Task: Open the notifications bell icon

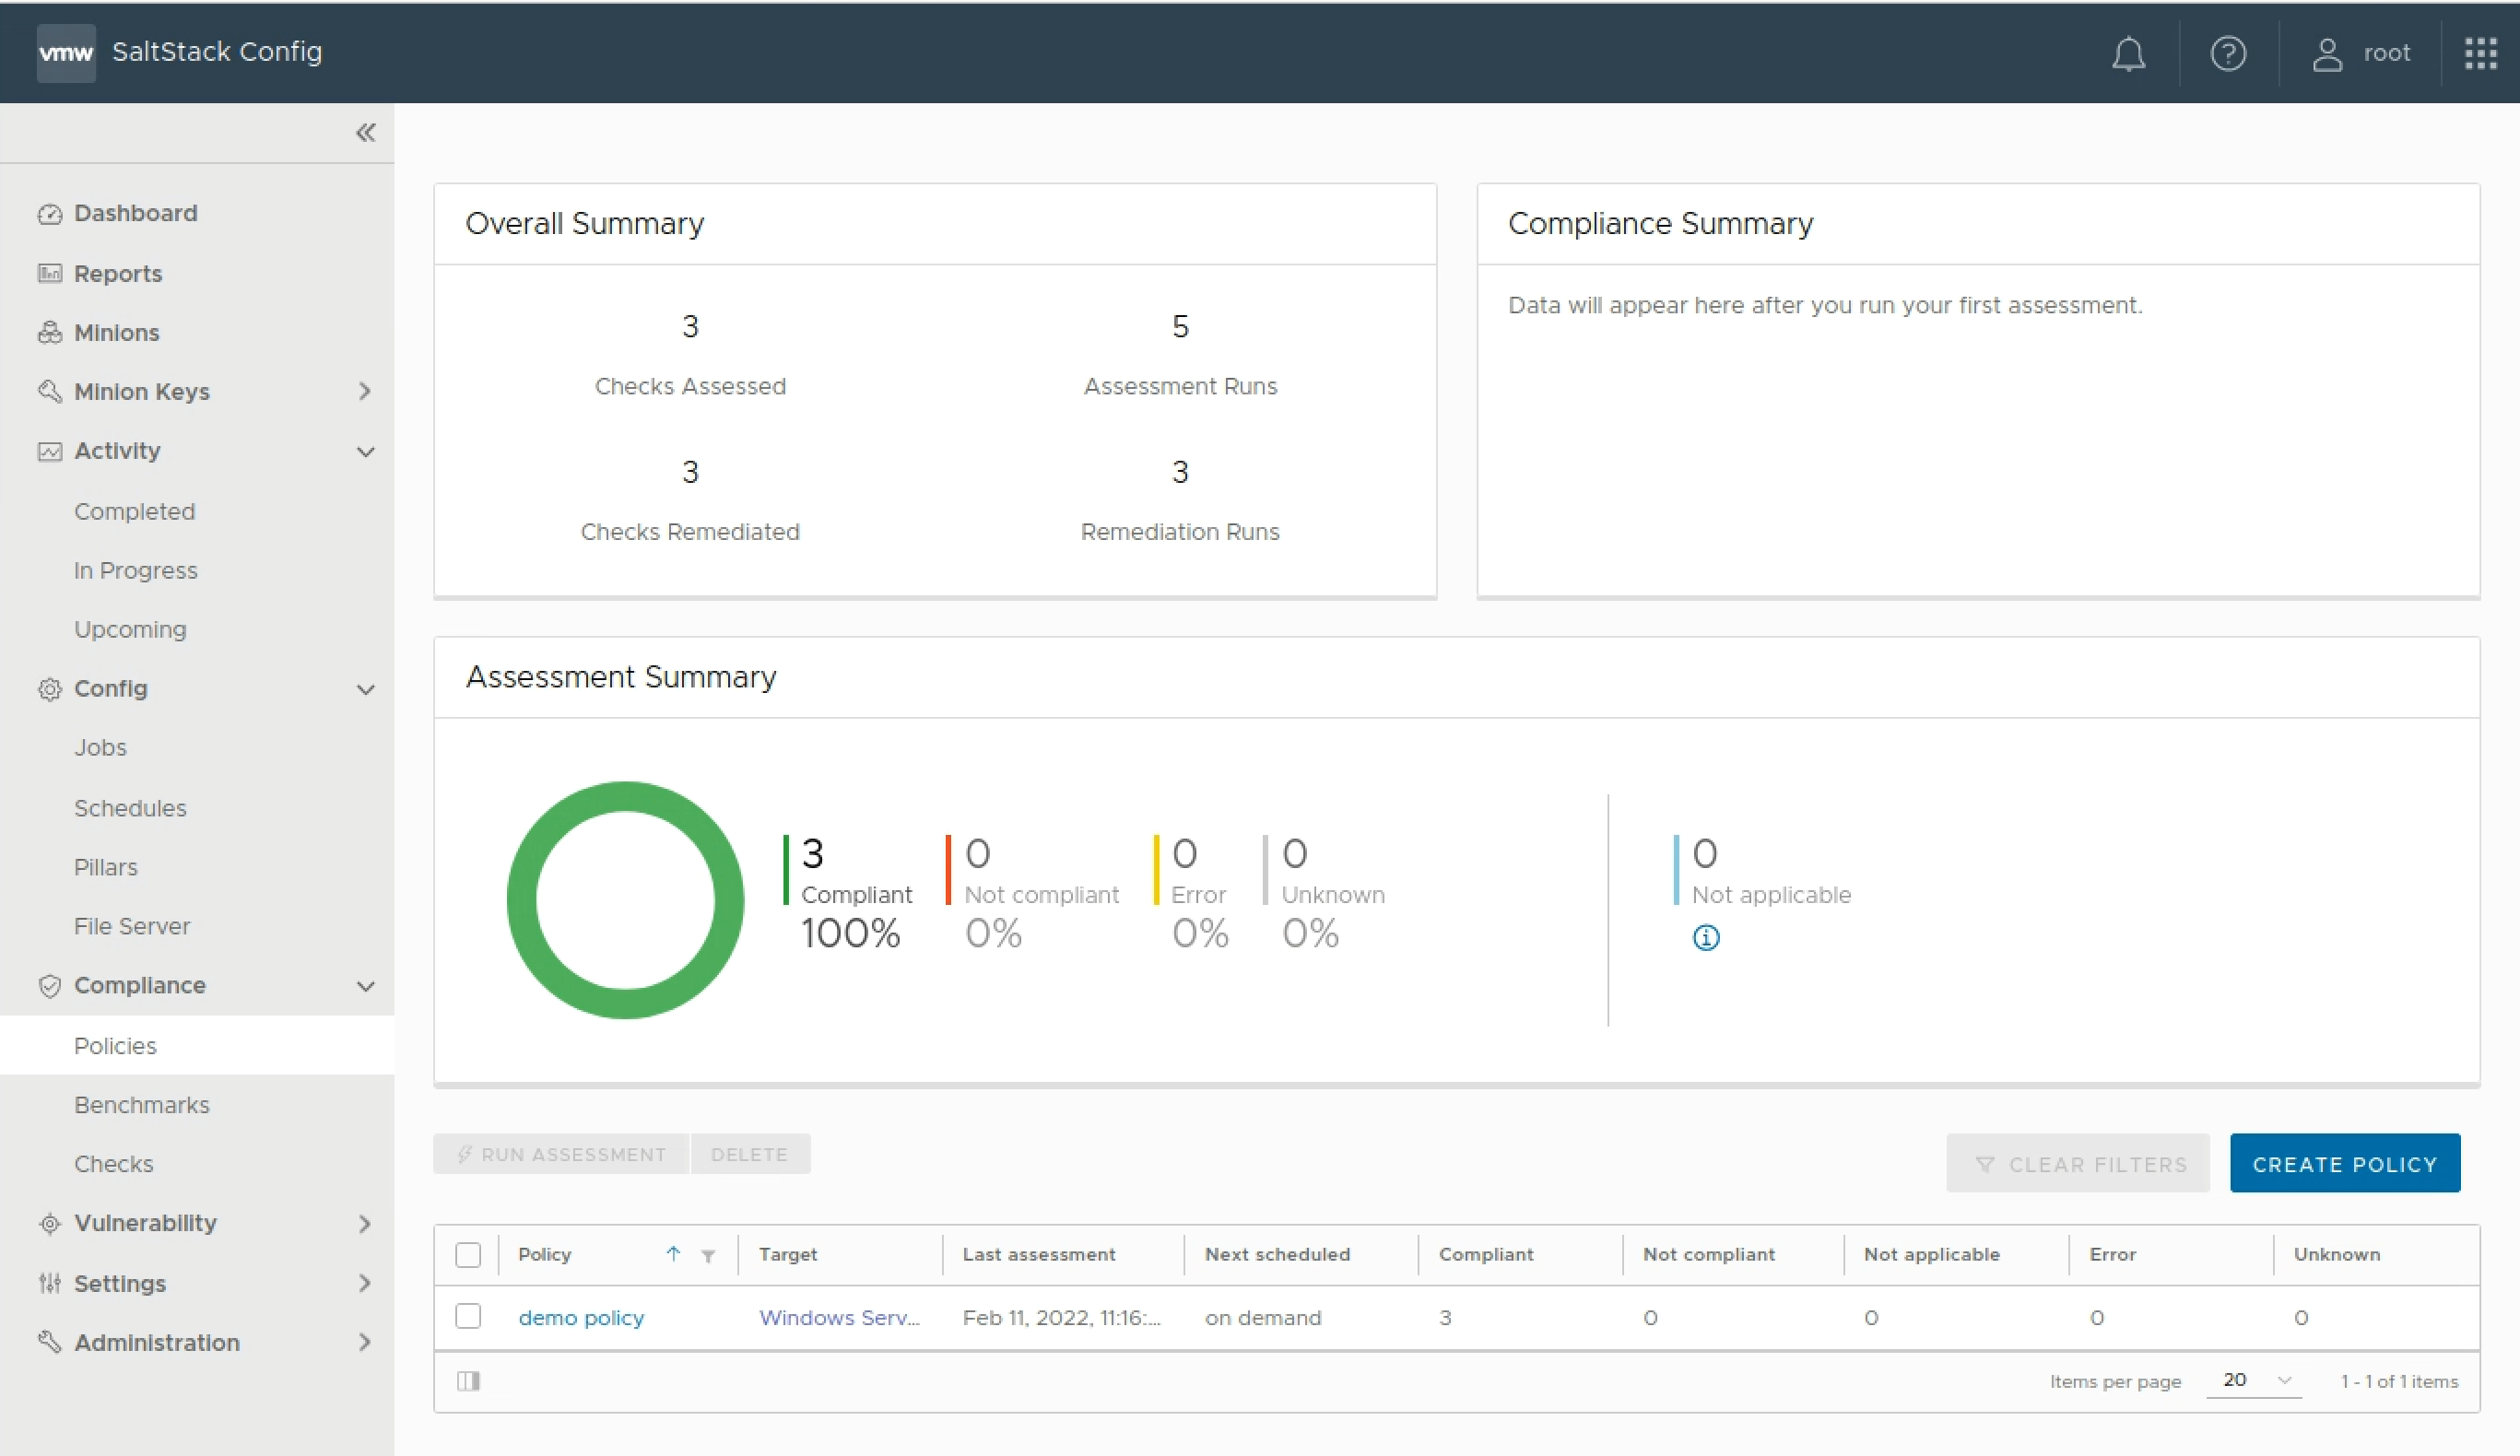Action: tap(2128, 53)
